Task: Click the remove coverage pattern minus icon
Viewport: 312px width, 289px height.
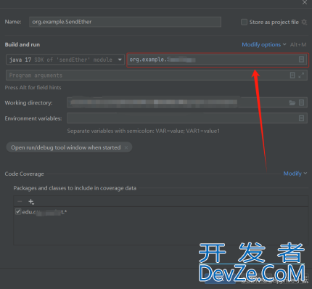Action: pos(20,201)
